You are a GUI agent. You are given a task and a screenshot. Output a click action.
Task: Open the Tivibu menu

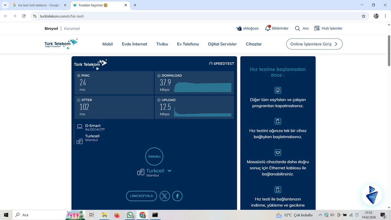tap(162, 44)
